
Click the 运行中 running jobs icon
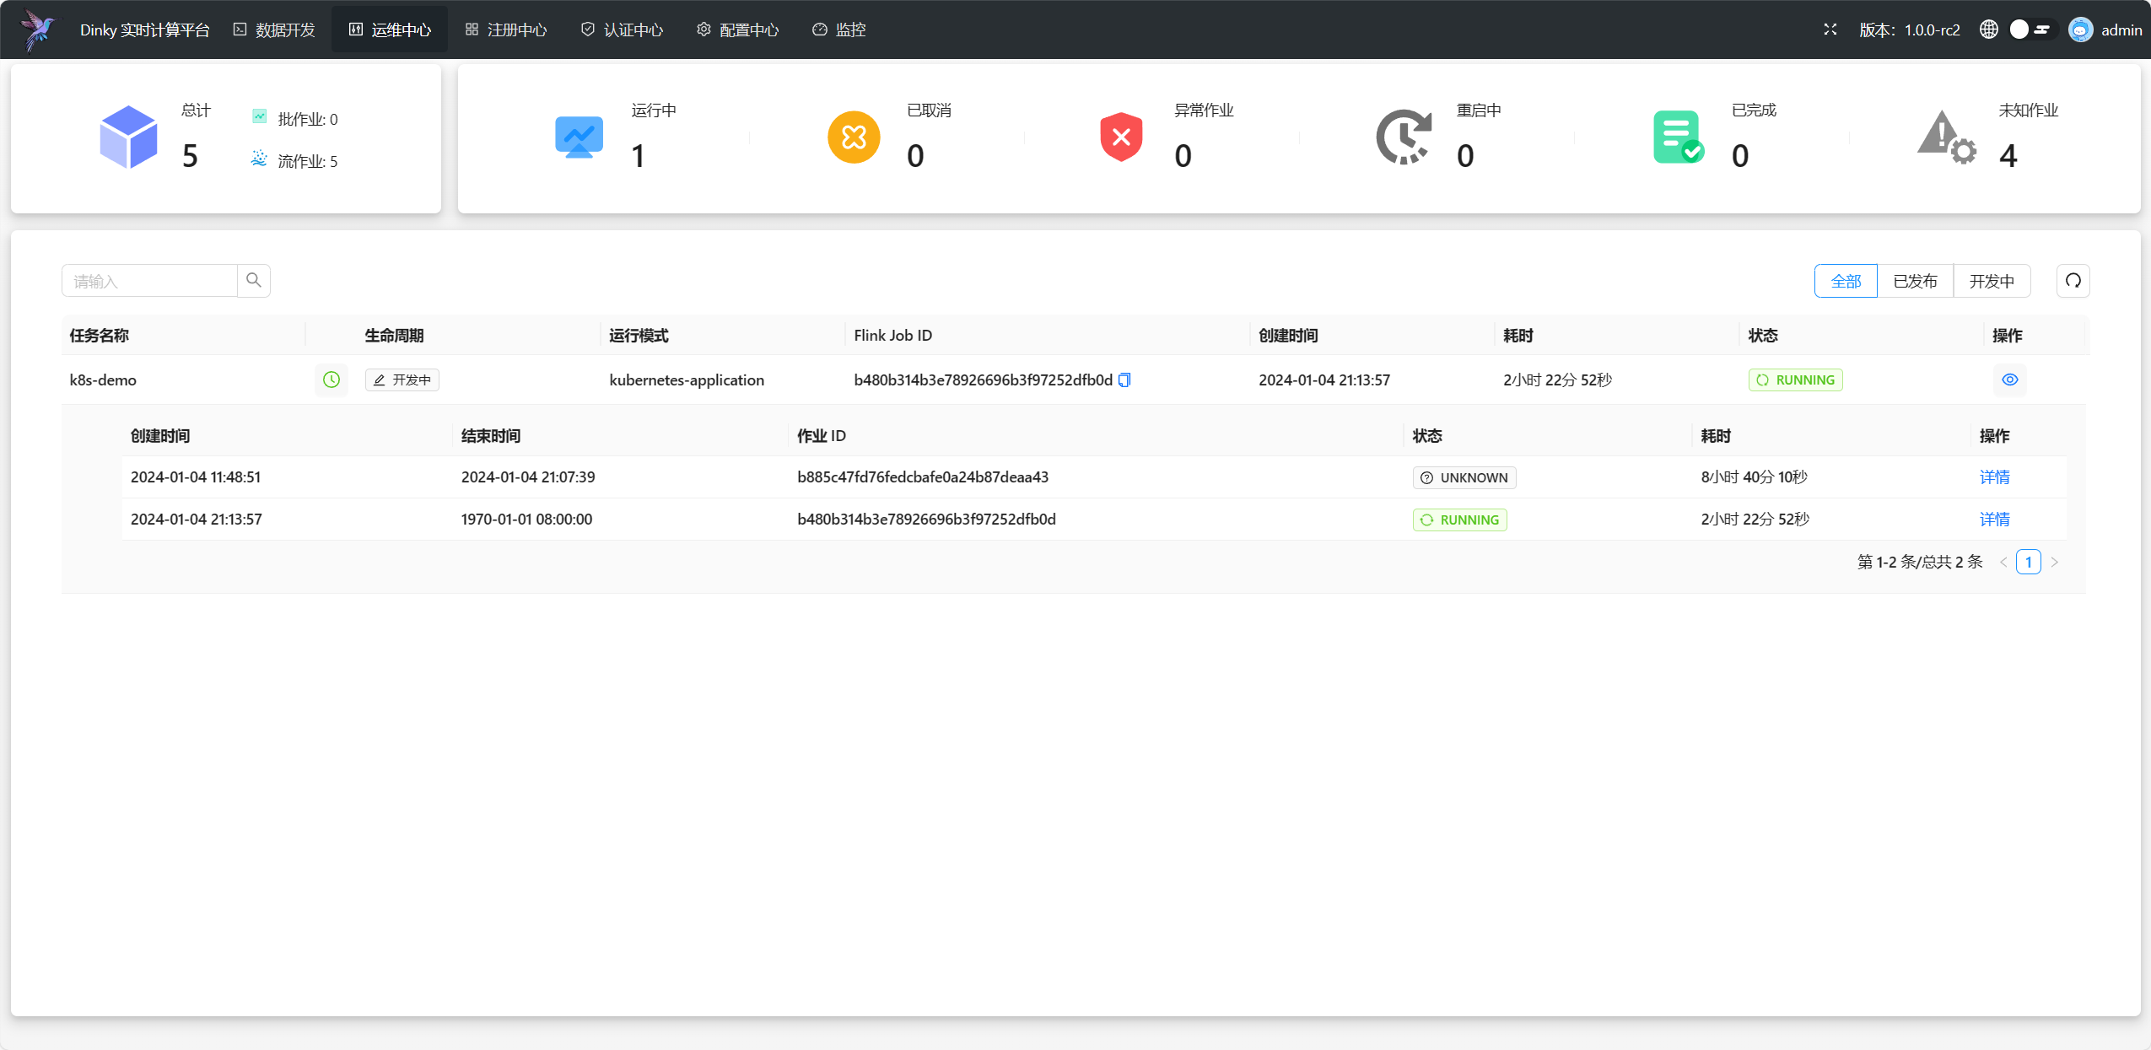(x=579, y=137)
